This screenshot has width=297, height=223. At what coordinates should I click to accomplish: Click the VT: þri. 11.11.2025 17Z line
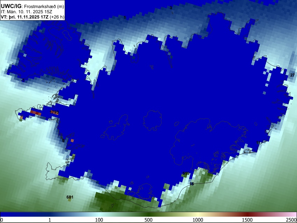[24, 17]
